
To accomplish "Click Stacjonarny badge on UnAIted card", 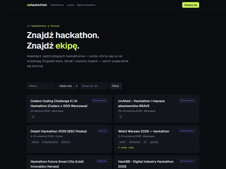I will [x=187, y=101].
